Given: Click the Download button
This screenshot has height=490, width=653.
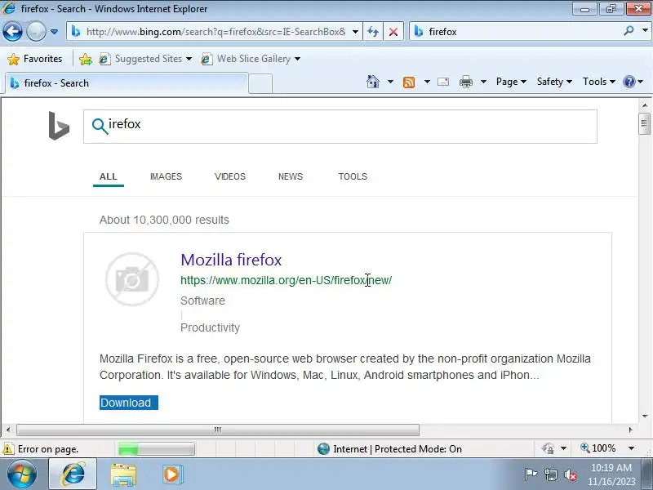Looking at the screenshot, I should (129, 403).
